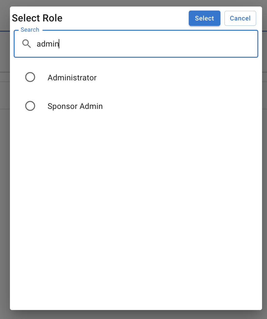Click empty space right of Sponsor Admin label
This screenshot has width=267, height=319.
pos(180,106)
